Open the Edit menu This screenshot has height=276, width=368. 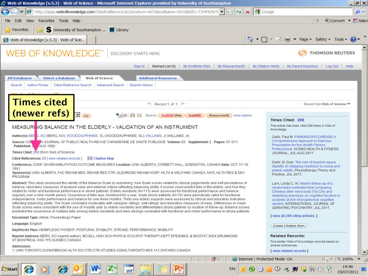(x=18, y=20)
